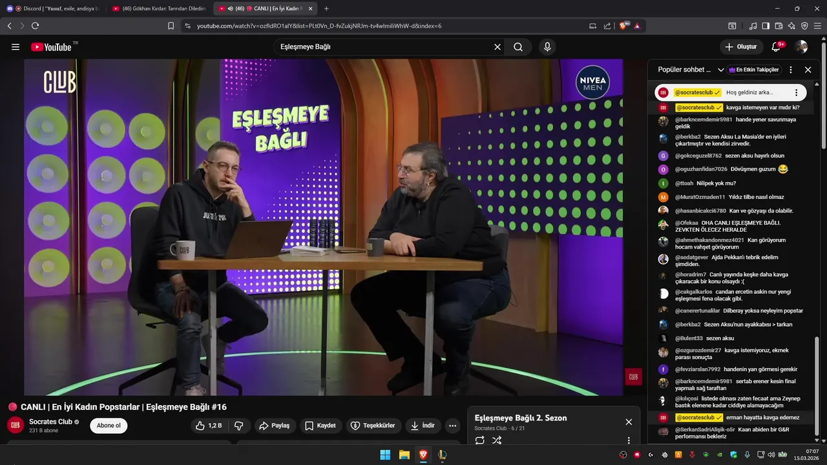Open the Socrates Club channel name

click(51, 422)
